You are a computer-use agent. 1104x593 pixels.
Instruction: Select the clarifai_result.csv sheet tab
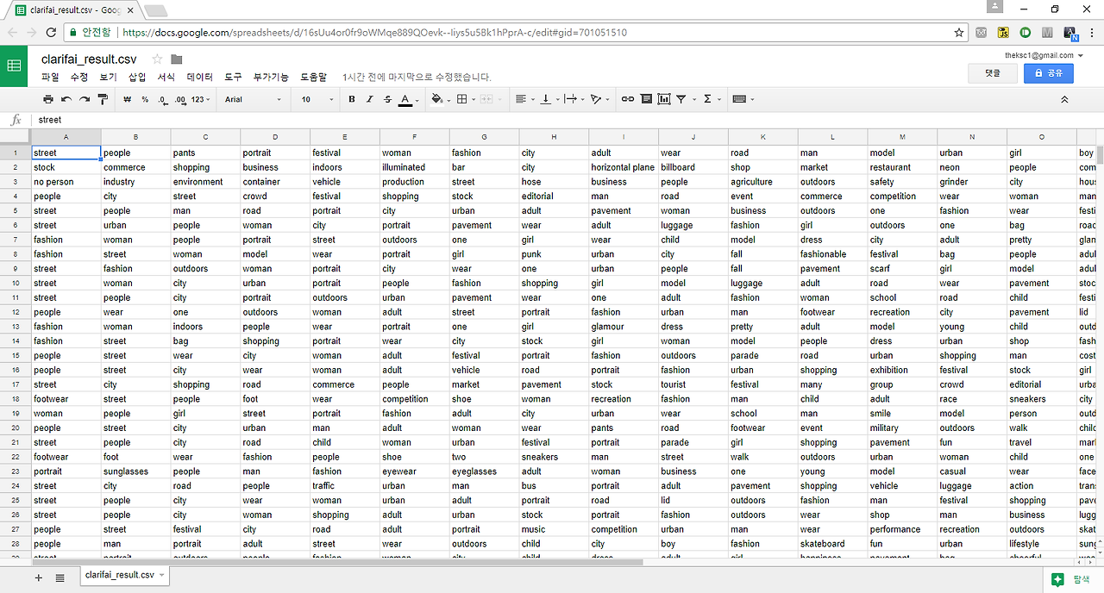coord(125,575)
